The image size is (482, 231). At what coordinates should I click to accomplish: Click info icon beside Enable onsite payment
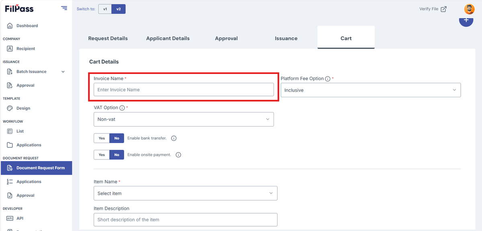[178, 155]
